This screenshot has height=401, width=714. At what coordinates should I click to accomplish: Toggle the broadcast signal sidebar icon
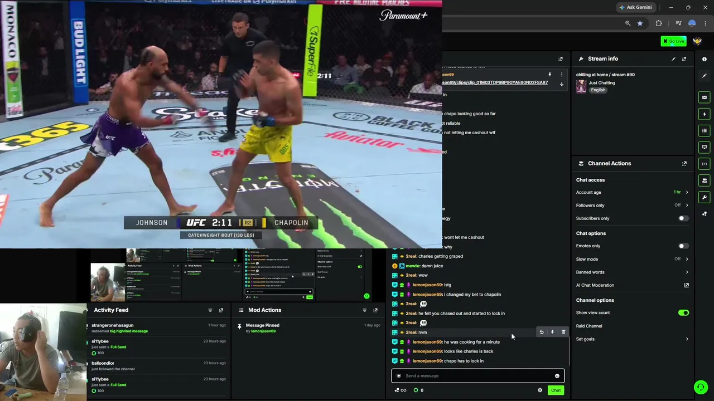click(x=705, y=164)
